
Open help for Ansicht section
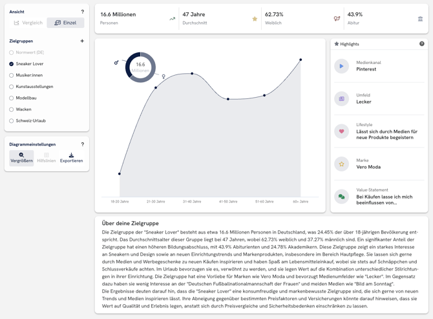[x=82, y=12]
